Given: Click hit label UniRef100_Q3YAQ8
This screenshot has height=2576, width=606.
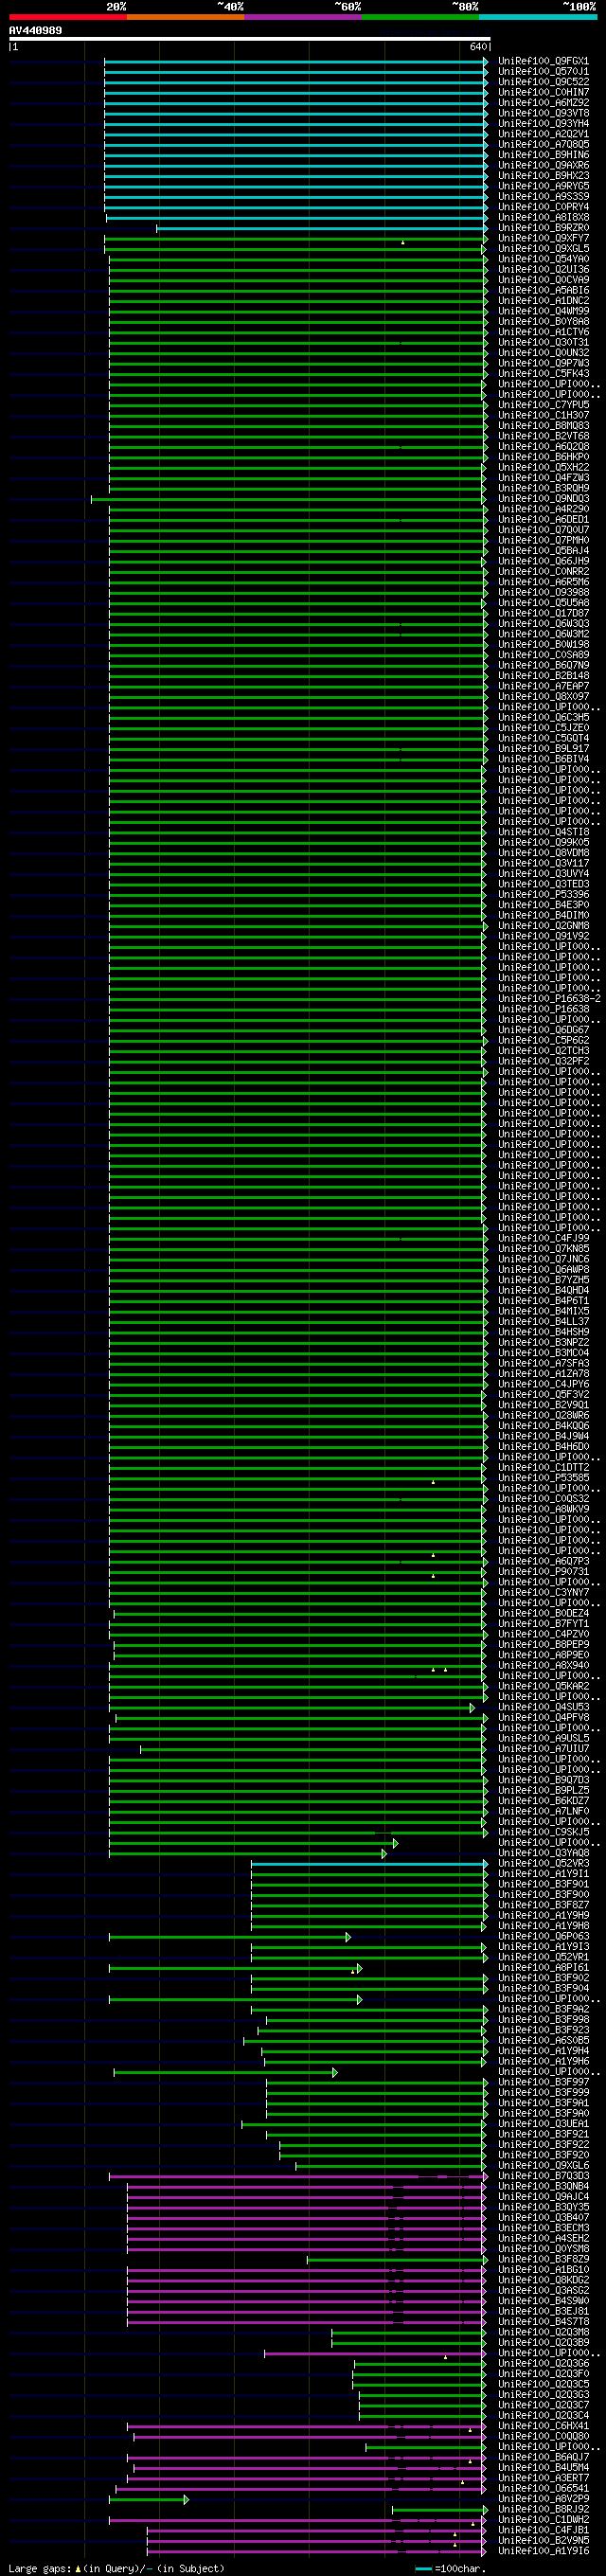Looking at the screenshot, I should point(544,1853).
